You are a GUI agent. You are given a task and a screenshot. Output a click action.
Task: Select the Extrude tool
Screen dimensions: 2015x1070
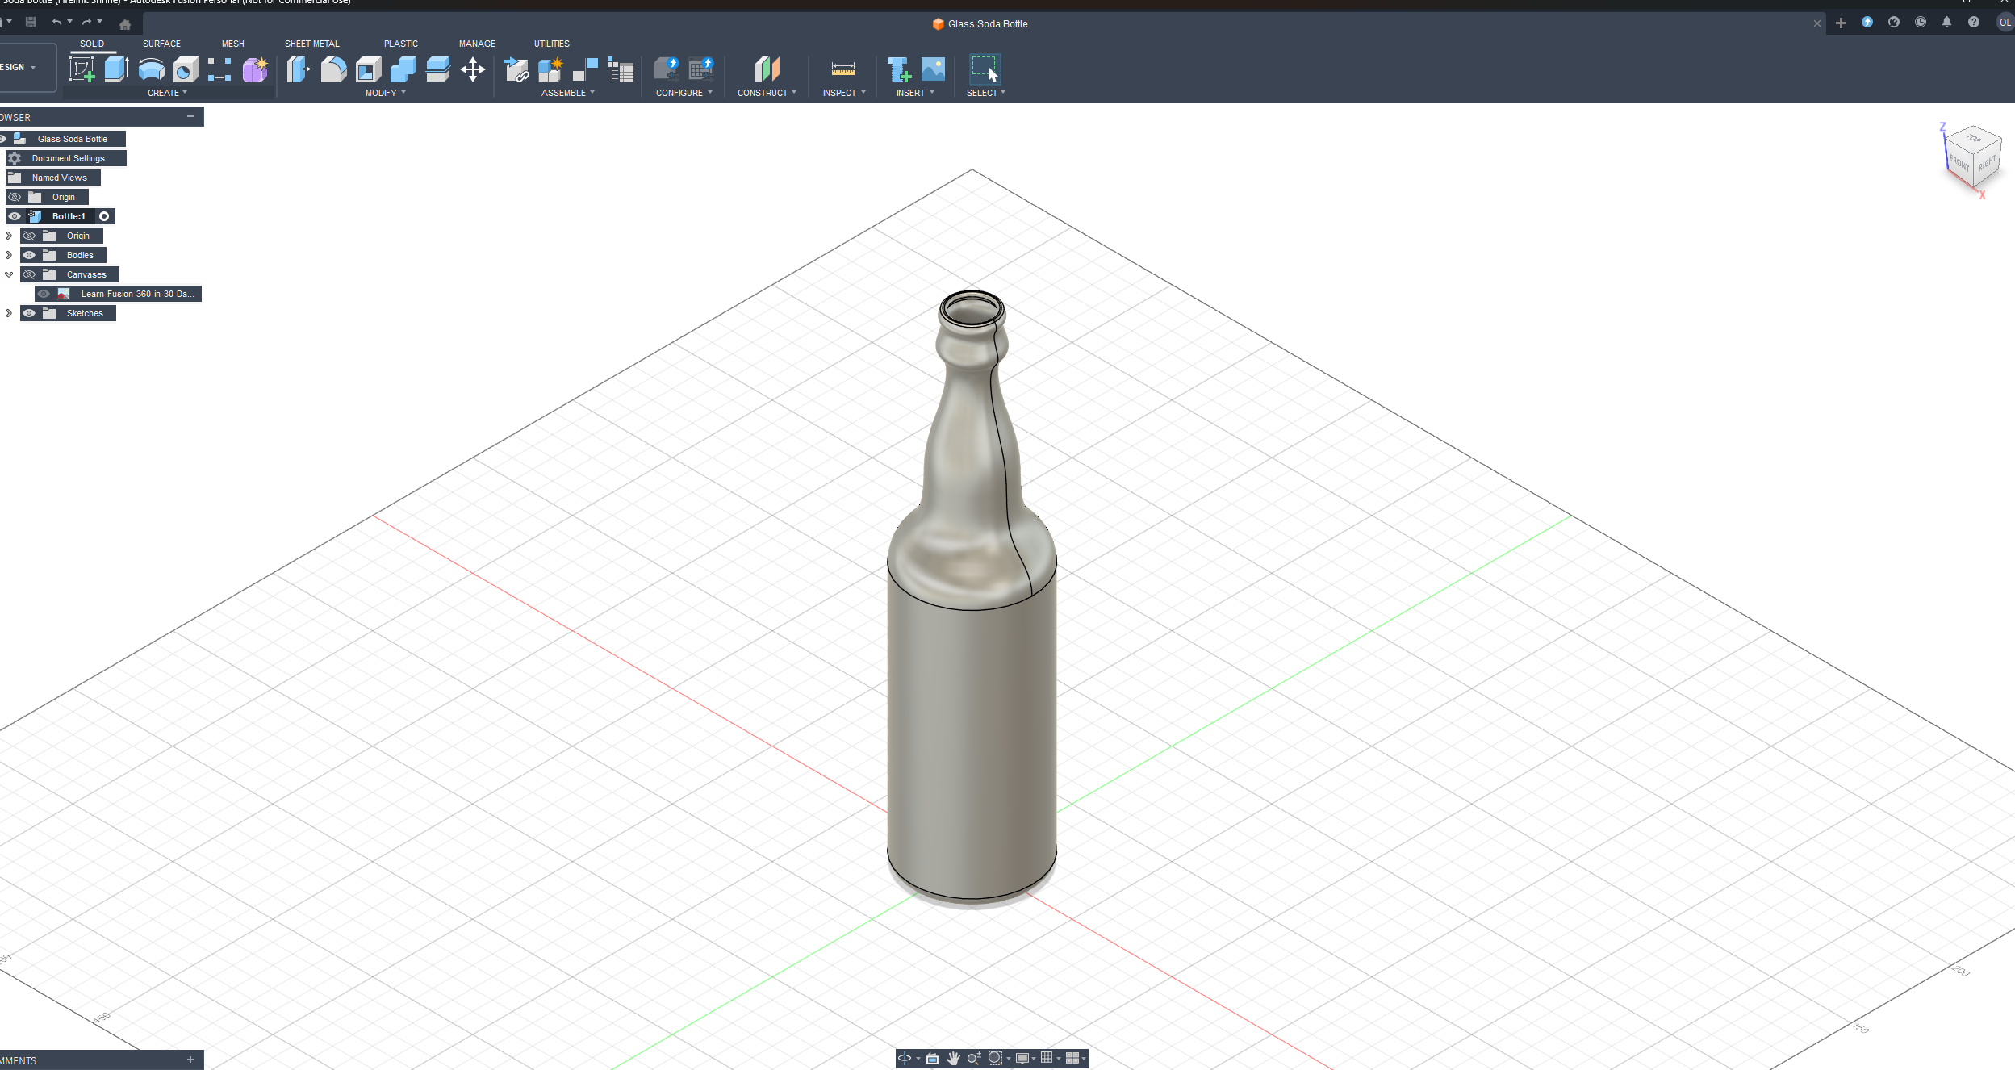pos(116,69)
